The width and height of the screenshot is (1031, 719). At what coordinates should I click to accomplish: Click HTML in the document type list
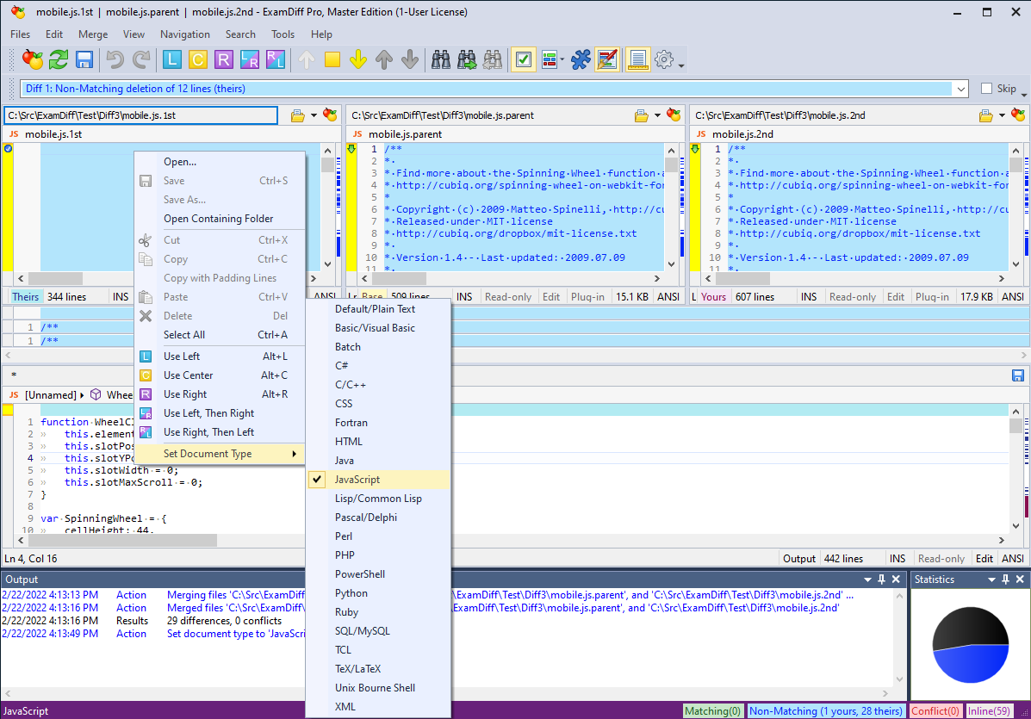tap(379, 442)
